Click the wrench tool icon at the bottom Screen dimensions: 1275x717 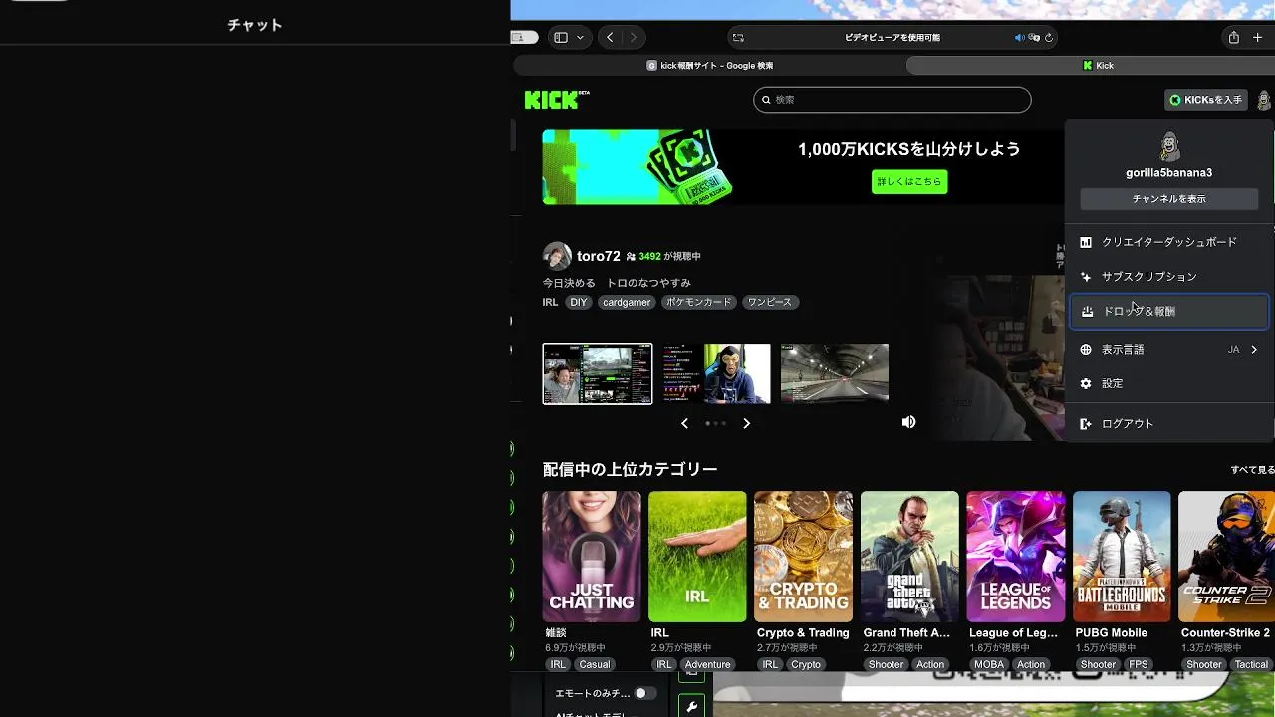click(691, 707)
